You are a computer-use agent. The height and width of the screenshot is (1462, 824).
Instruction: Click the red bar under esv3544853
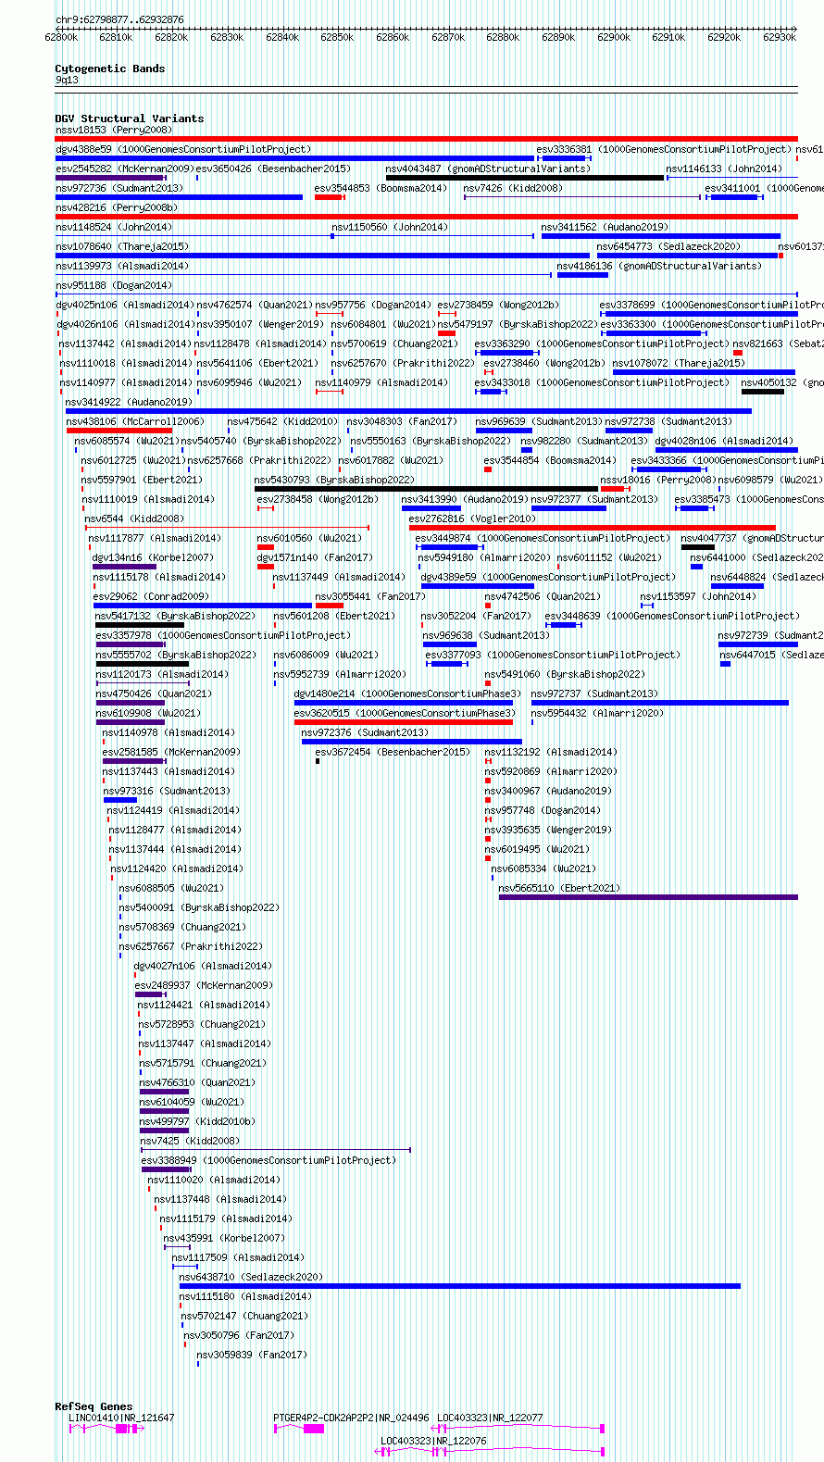tap(329, 197)
